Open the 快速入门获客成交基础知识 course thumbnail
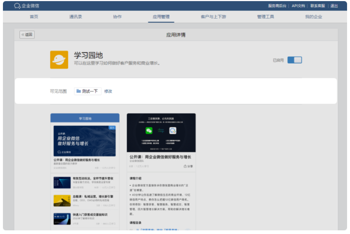 coord(62,219)
